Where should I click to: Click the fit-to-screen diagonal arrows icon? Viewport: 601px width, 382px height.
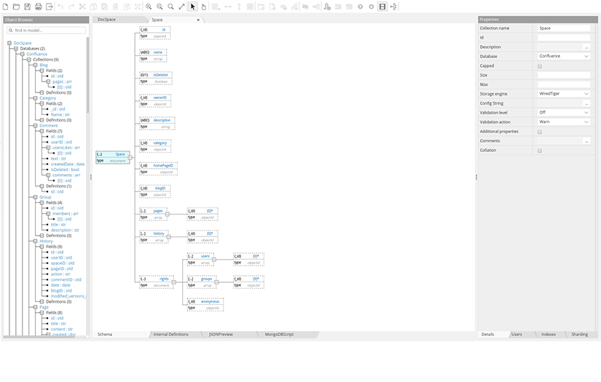(x=181, y=7)
